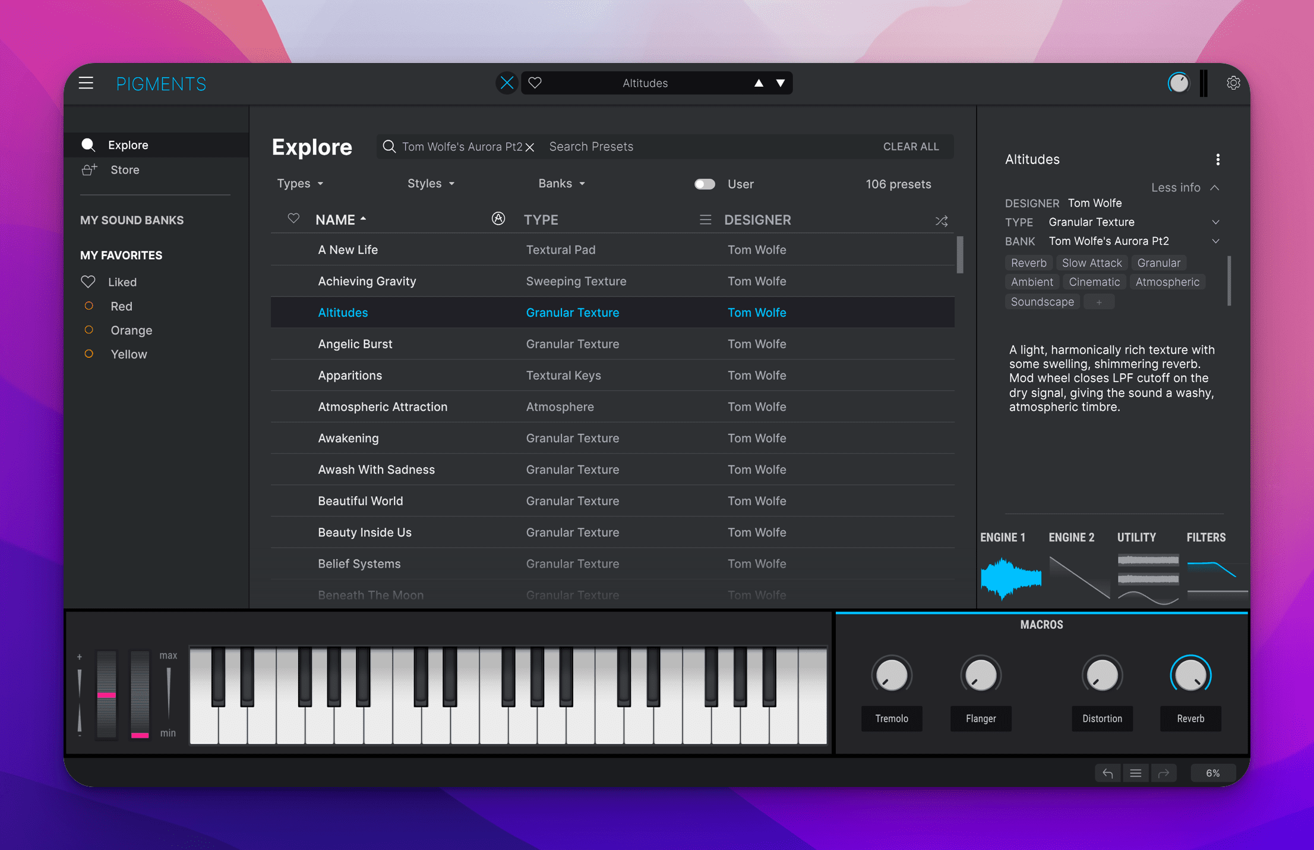
Task: Open the hamburger main menu
Action: coord(86,83)
